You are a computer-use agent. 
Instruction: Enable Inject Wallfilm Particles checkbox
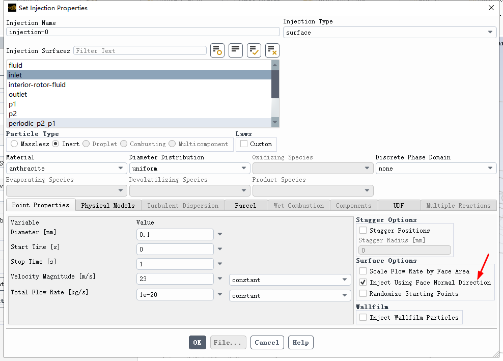tap(363, 317)
